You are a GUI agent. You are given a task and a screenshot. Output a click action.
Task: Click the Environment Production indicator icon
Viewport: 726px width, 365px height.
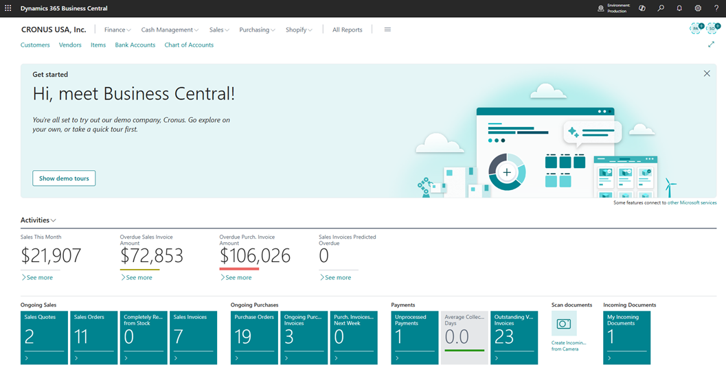pos(601,8)
